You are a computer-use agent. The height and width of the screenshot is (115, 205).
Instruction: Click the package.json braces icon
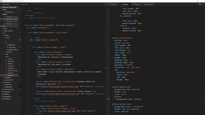2,96
